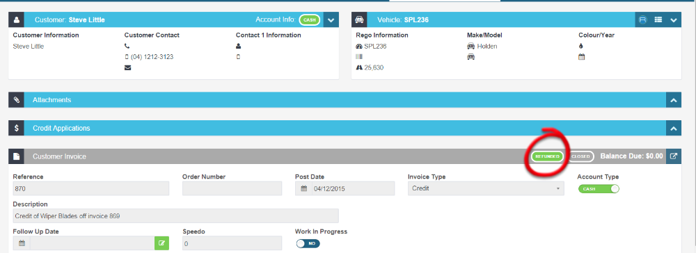Click the car icon beside Holden
The height and width of the screenshot is (253, 696).
tap(471, 46)
